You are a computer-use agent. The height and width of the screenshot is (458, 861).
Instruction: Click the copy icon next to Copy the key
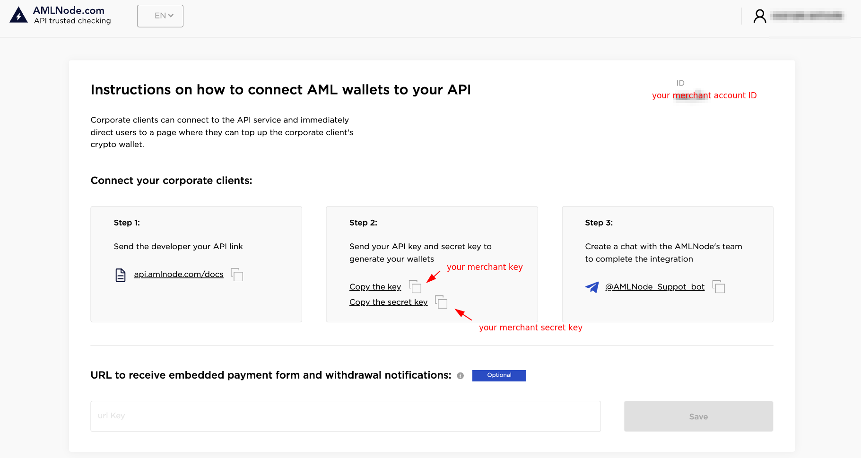tap(415, 286)
